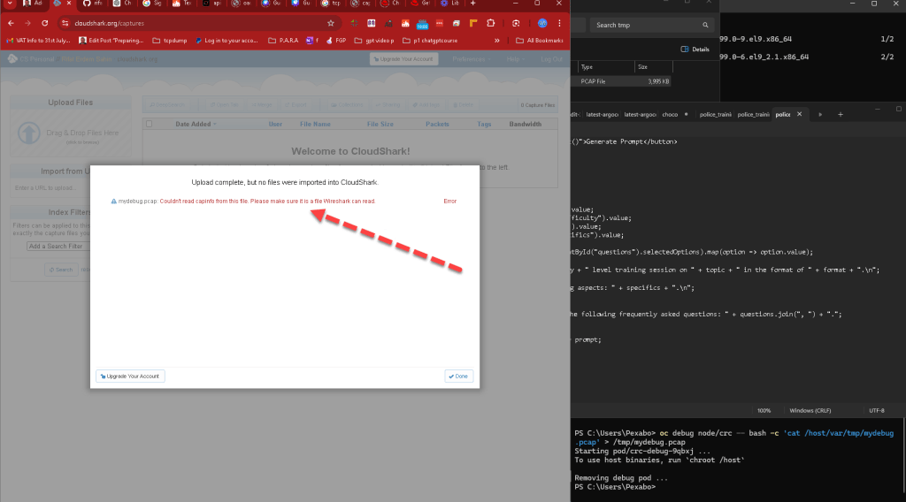Click the Tags column header
Image resolution: width=906 pixels, height=502 pixels.
484,124
